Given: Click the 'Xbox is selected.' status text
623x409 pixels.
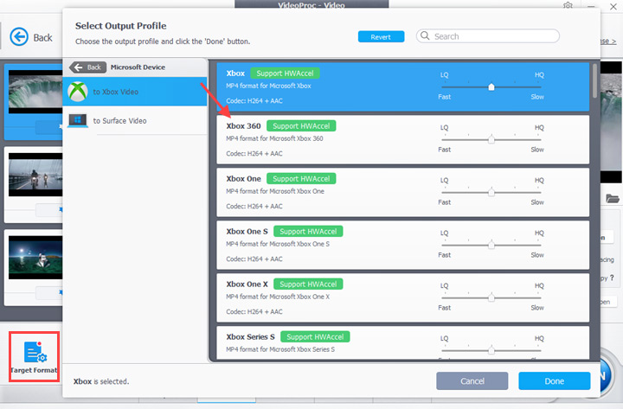Looking at the screenshot, I should point(101,381).
